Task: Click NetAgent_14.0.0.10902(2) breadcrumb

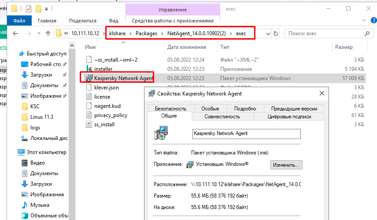Action: tap(196, 33)
